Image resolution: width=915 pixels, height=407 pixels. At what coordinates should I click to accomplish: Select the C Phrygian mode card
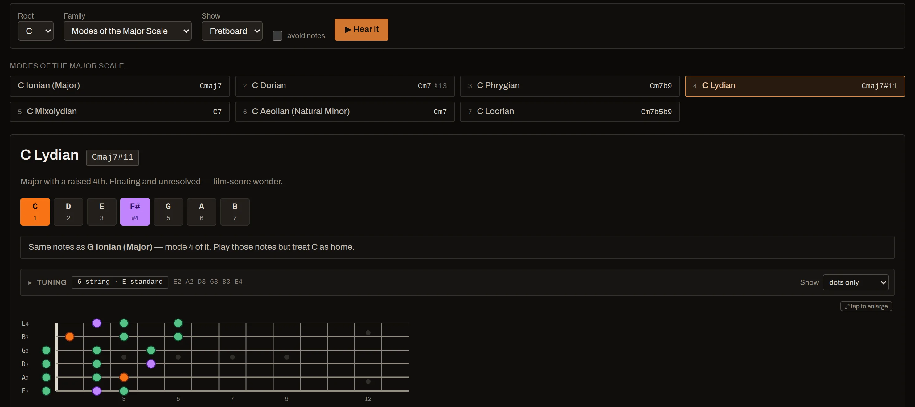click(570, 86)
